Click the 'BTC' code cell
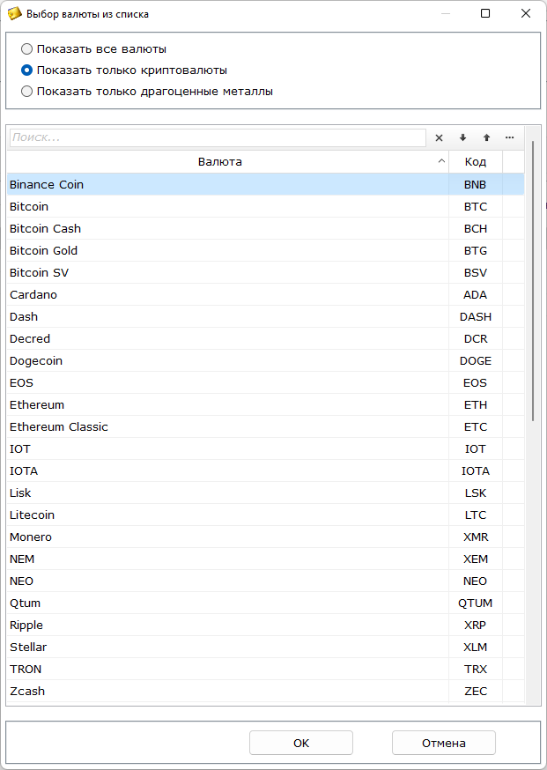Screen dimensions: 547x770 pos(476,207)
